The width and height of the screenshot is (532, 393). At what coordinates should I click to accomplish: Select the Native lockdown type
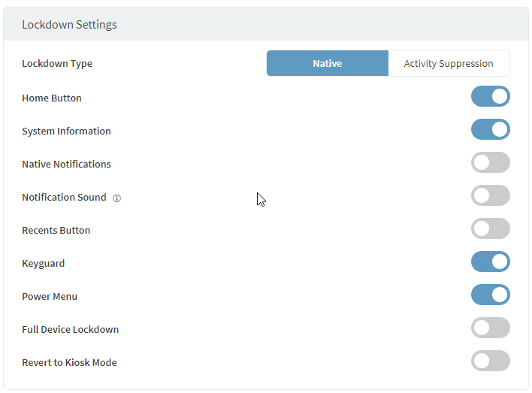coord(327,64)
